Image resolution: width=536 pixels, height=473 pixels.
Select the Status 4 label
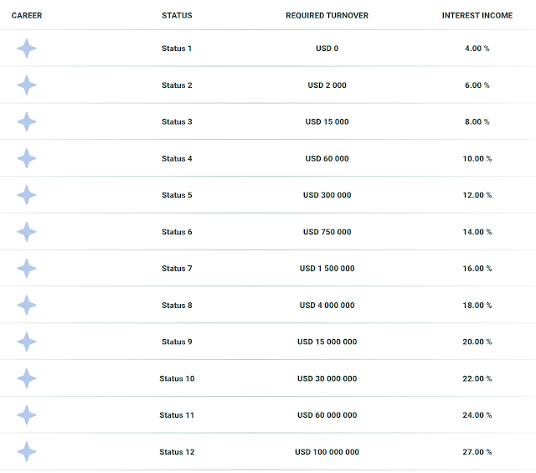(177, 158)
